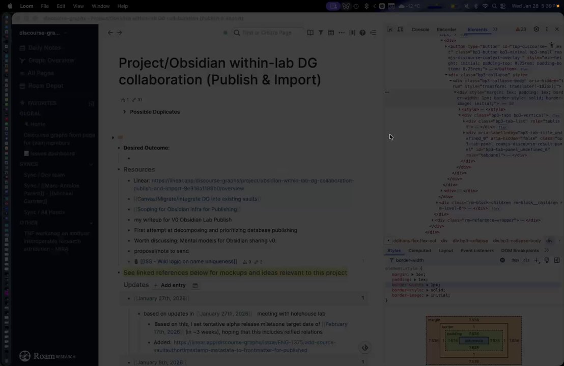Switch to the Computed tab

click(419, 250)
